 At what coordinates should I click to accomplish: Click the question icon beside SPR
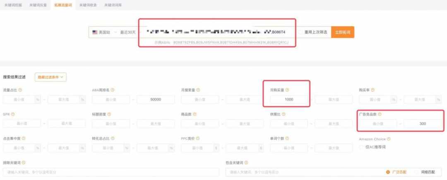click(13, 114)
